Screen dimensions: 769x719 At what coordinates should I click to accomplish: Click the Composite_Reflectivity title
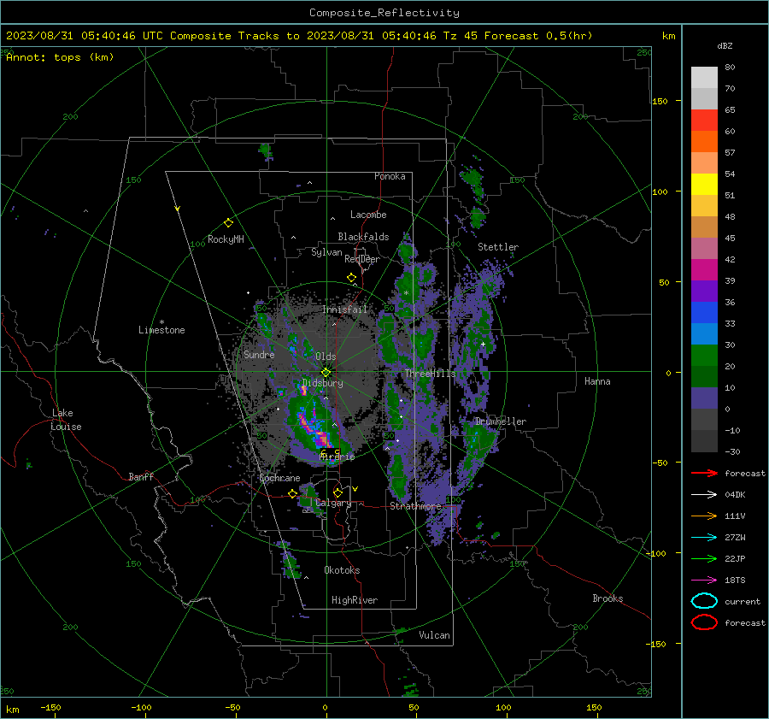(x=384, y=13)
